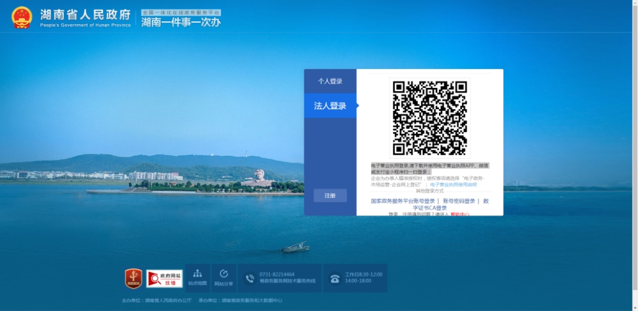Click the 湖南省人民政府 site title

(x=85, y=15)
